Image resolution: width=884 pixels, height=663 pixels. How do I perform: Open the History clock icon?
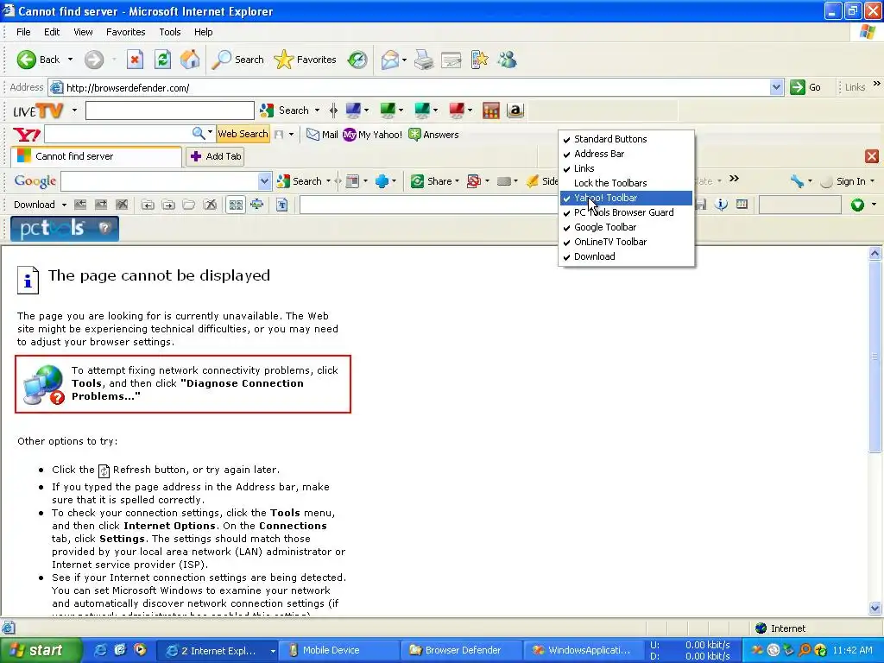point(357,60)
